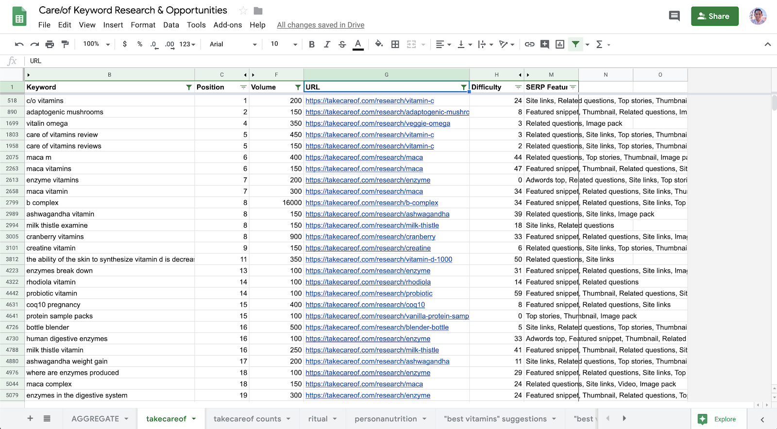Click the redo icon in the toolbar
Viewport: 777px width, 429px height.
click(x=34, y=44)
